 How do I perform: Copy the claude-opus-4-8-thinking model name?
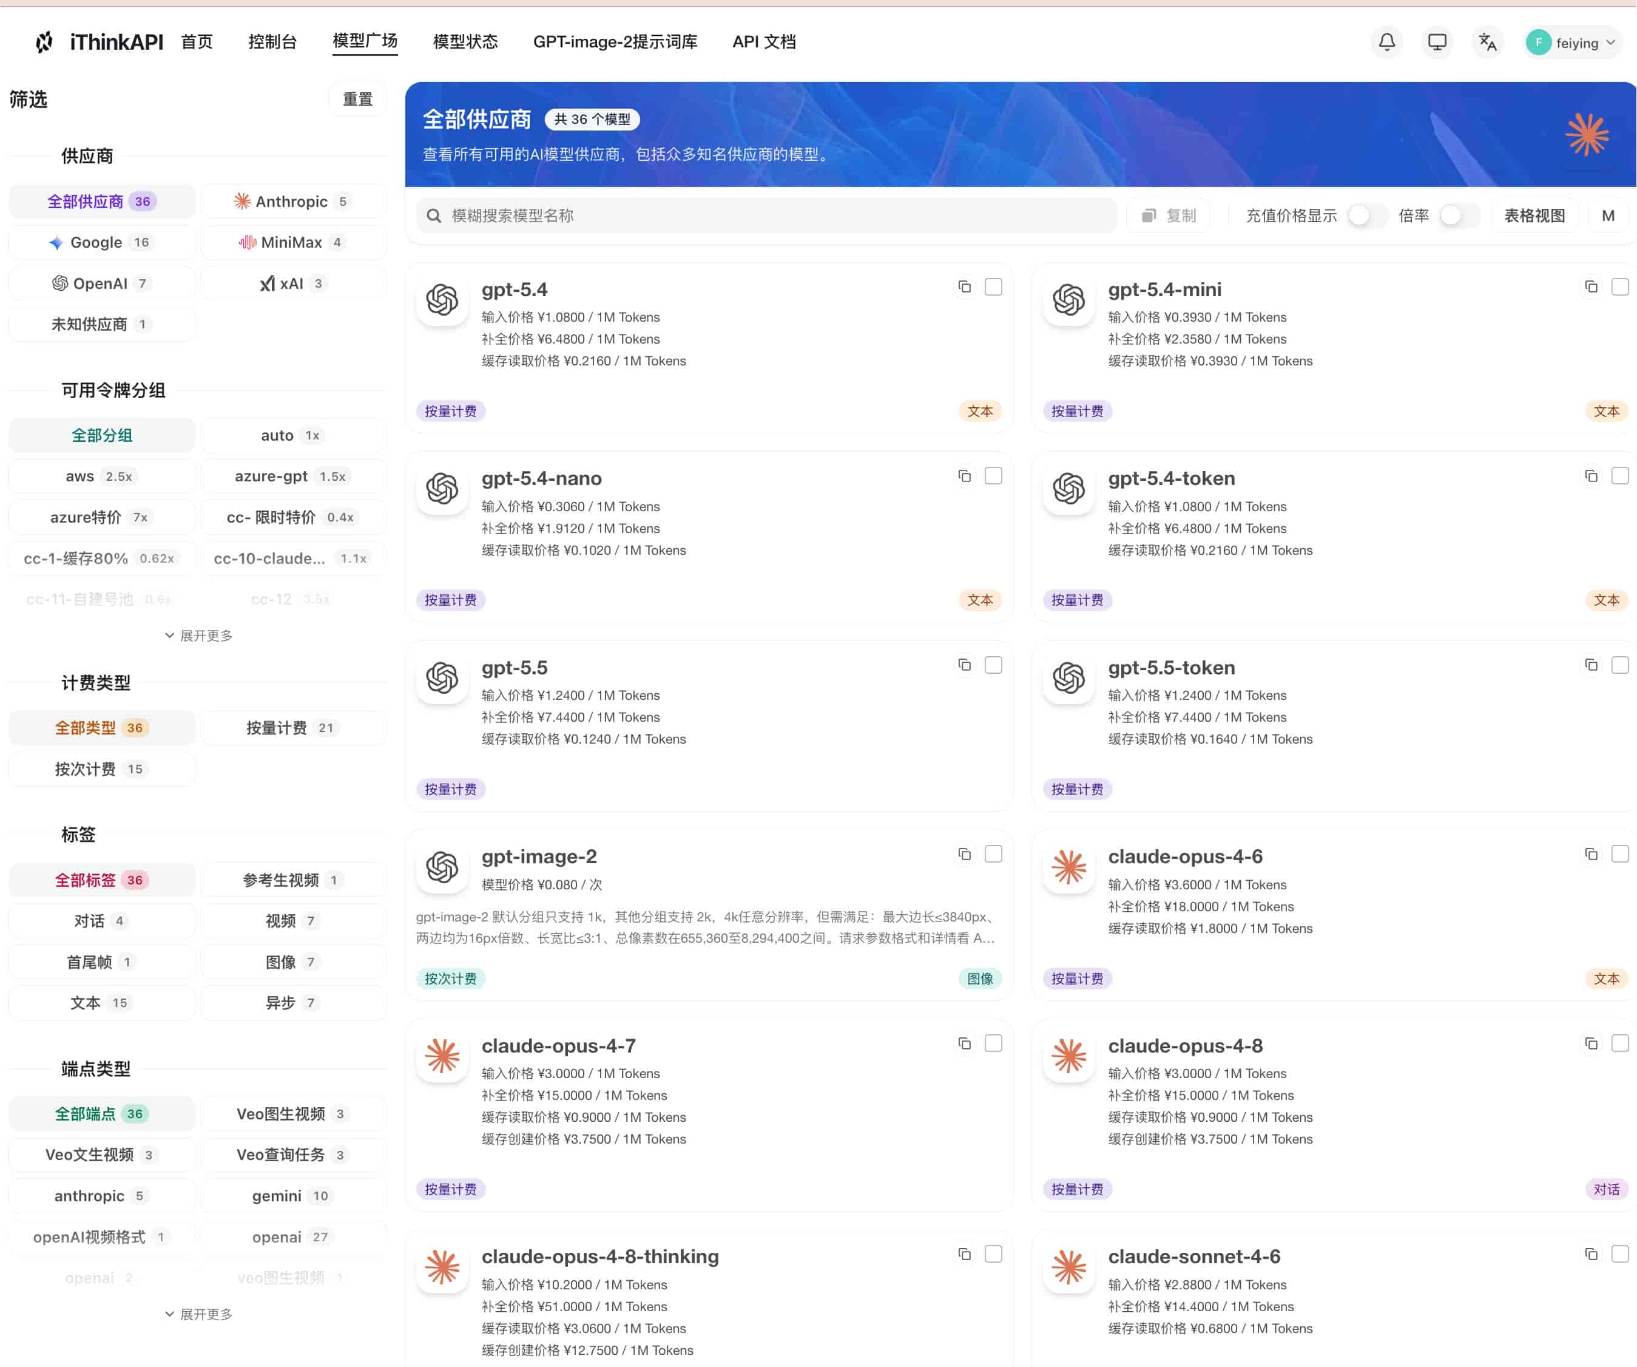coord(964,1254)
